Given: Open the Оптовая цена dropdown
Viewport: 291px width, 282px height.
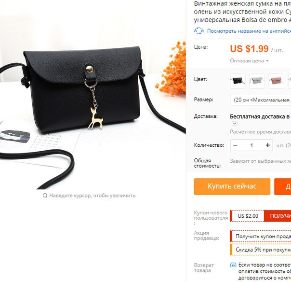Looking at the screenshot, I should point(249,61).
